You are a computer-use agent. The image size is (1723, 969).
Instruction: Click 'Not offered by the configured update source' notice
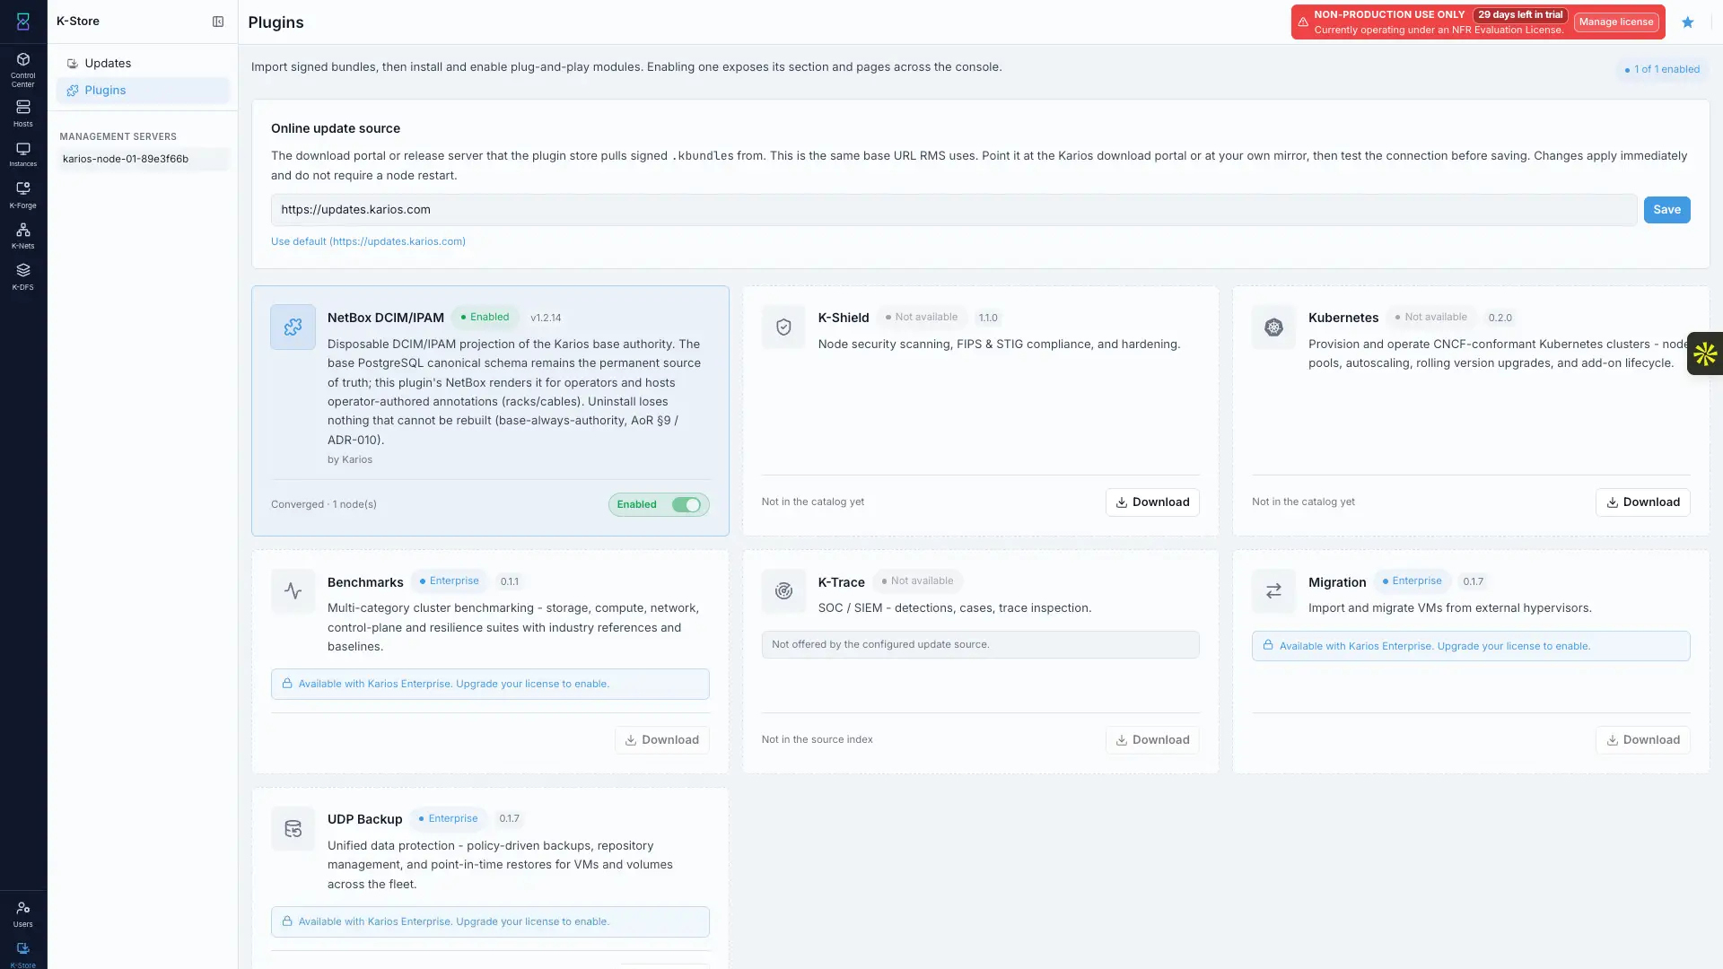coord(980,645)
